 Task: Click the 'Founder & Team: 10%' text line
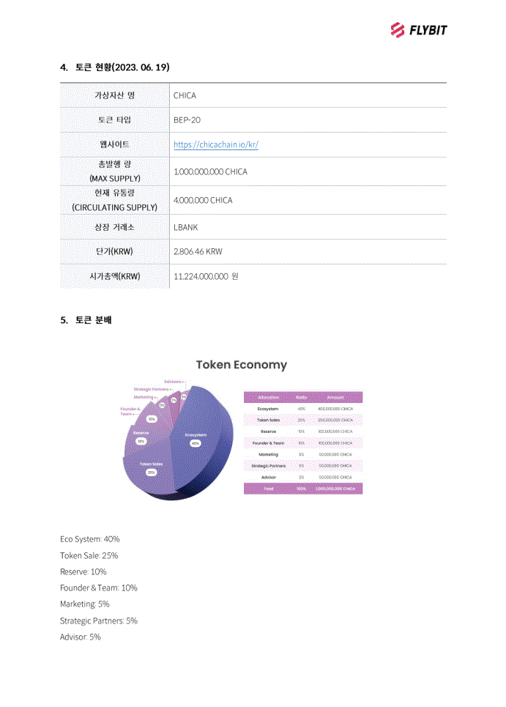pos(99,588)
